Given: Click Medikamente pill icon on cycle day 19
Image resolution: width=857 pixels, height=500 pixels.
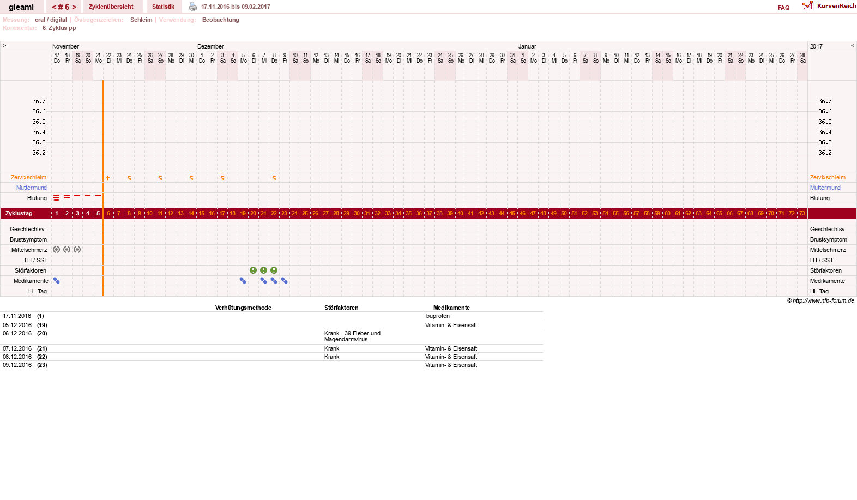Looking at the screenshot, I should click(243, 281).
